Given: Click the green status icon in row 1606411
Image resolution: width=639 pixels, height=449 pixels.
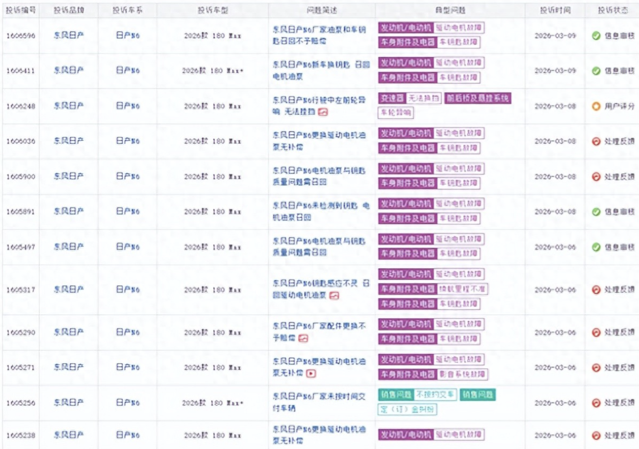Looking at the screenshot, I should pyautogui.click(x=596, y=71).
